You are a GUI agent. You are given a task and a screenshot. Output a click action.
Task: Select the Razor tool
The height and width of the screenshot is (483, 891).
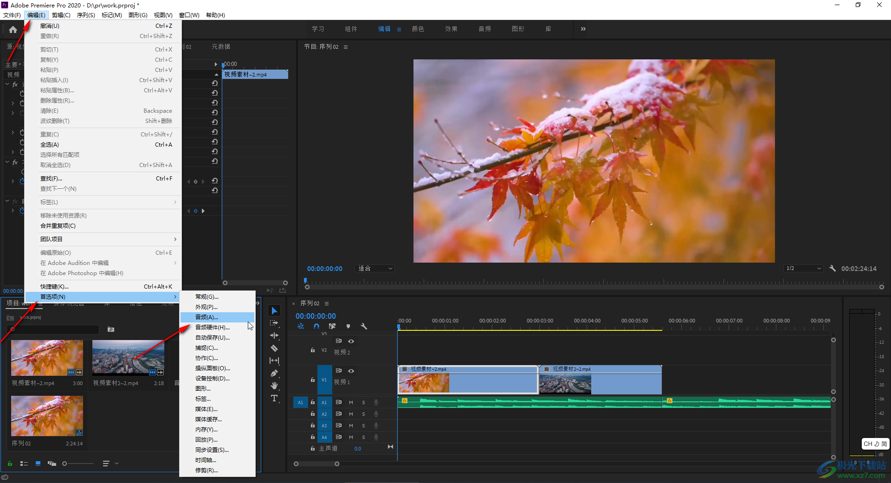click(x=274, y=348)
